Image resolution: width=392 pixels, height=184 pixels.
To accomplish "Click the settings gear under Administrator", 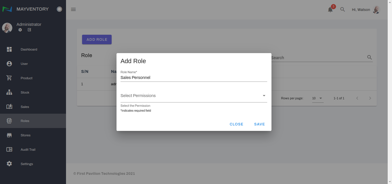I will tap(20, 30).
